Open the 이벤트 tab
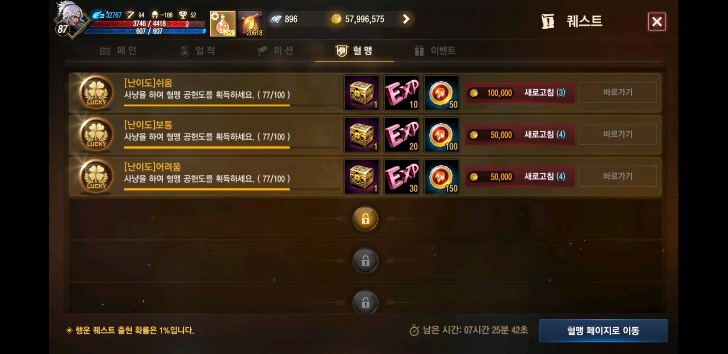The image size is (728, 354). 435,50
